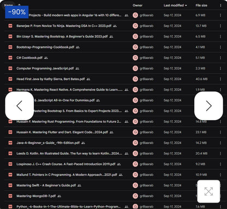Open the column header three-dot options menu
The width and height of the screenshot is (227, 209).
[220, 5]
